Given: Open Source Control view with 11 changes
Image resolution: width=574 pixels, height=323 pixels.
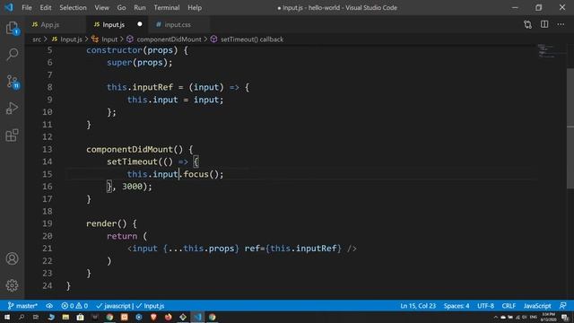Looking at the screenshot, I should pos(12,82).
